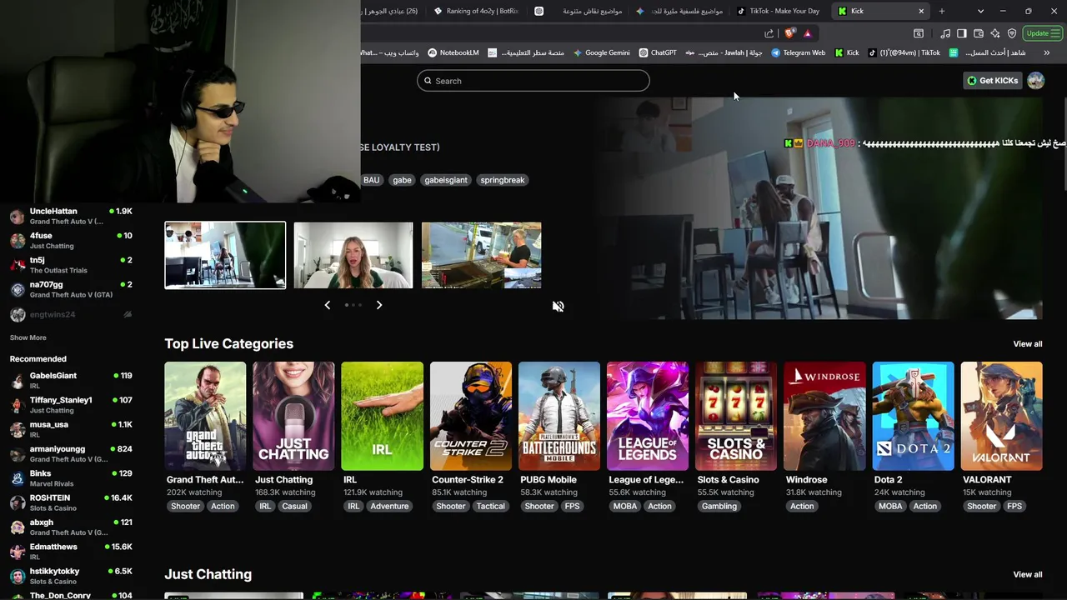Open VALORANT category card
The height and width of the screenshot is (600, 1067).
tap(1001, 416)
